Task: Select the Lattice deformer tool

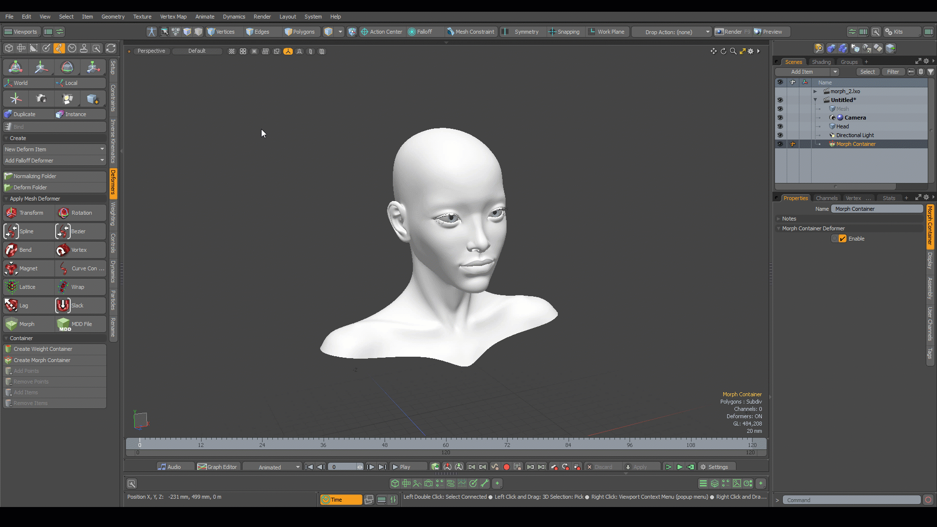Action: [27, 286]
